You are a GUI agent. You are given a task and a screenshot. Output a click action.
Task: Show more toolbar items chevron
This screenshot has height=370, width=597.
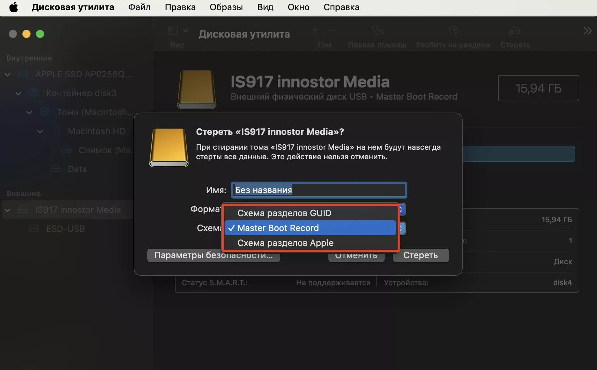click(588, 31)
